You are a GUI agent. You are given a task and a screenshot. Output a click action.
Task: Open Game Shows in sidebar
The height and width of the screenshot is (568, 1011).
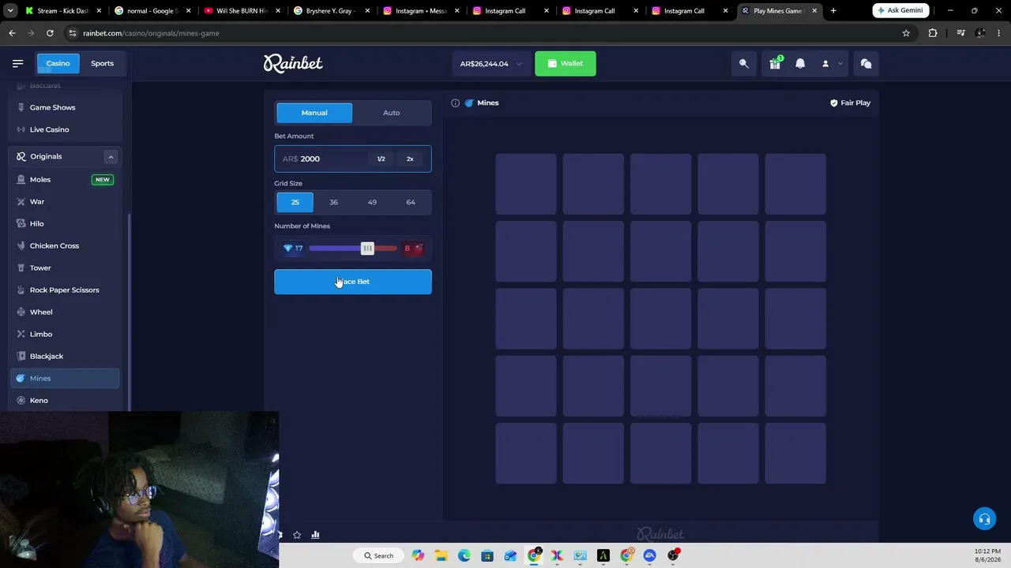pyautogui.click(x=66, y=107)
